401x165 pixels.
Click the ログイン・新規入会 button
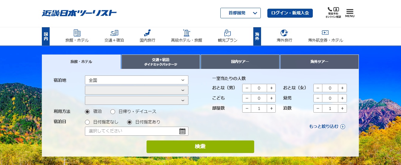(290, 13)
